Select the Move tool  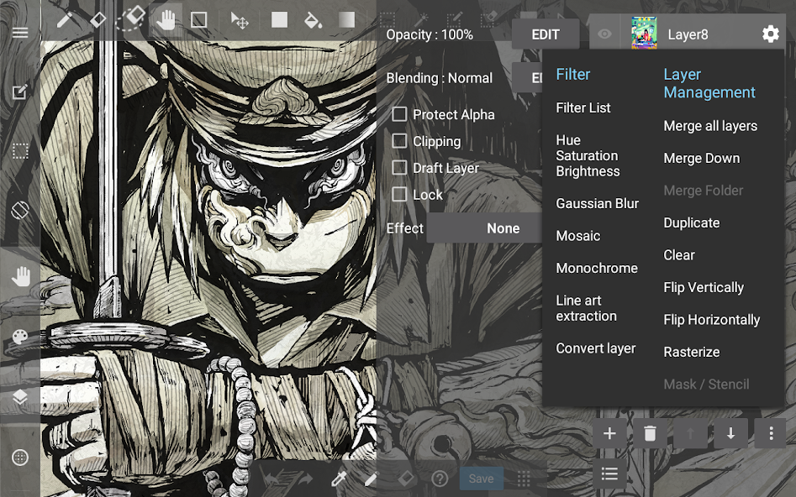(x=242, y=21)
